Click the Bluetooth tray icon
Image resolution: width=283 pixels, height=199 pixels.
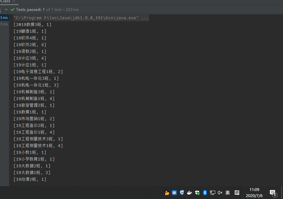(x=205, y=193)
